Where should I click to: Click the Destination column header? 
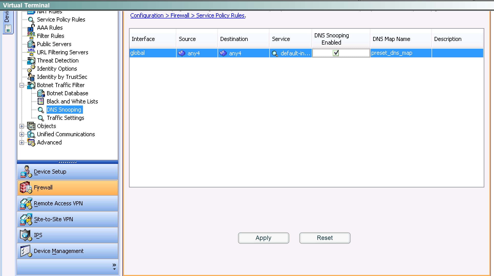pyautogui.click(x=243, y=39)
